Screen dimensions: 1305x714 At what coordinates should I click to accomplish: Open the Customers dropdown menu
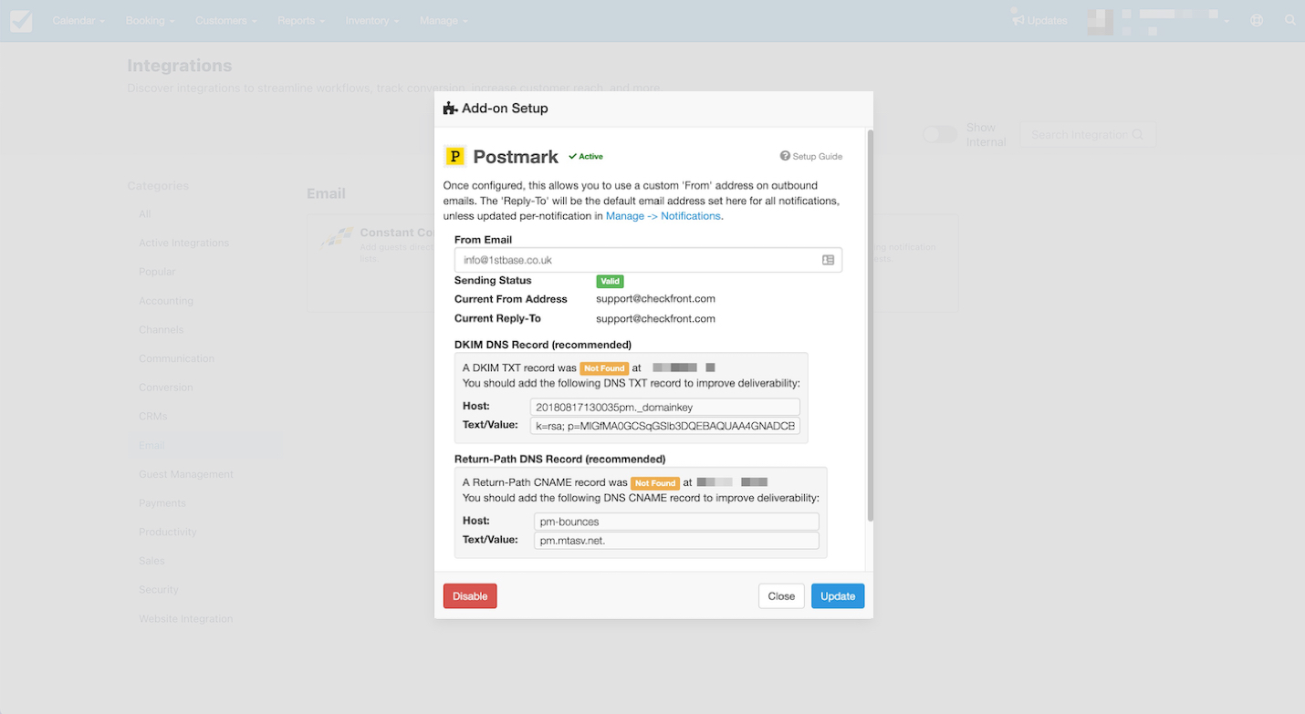click(x=225, y=20)
